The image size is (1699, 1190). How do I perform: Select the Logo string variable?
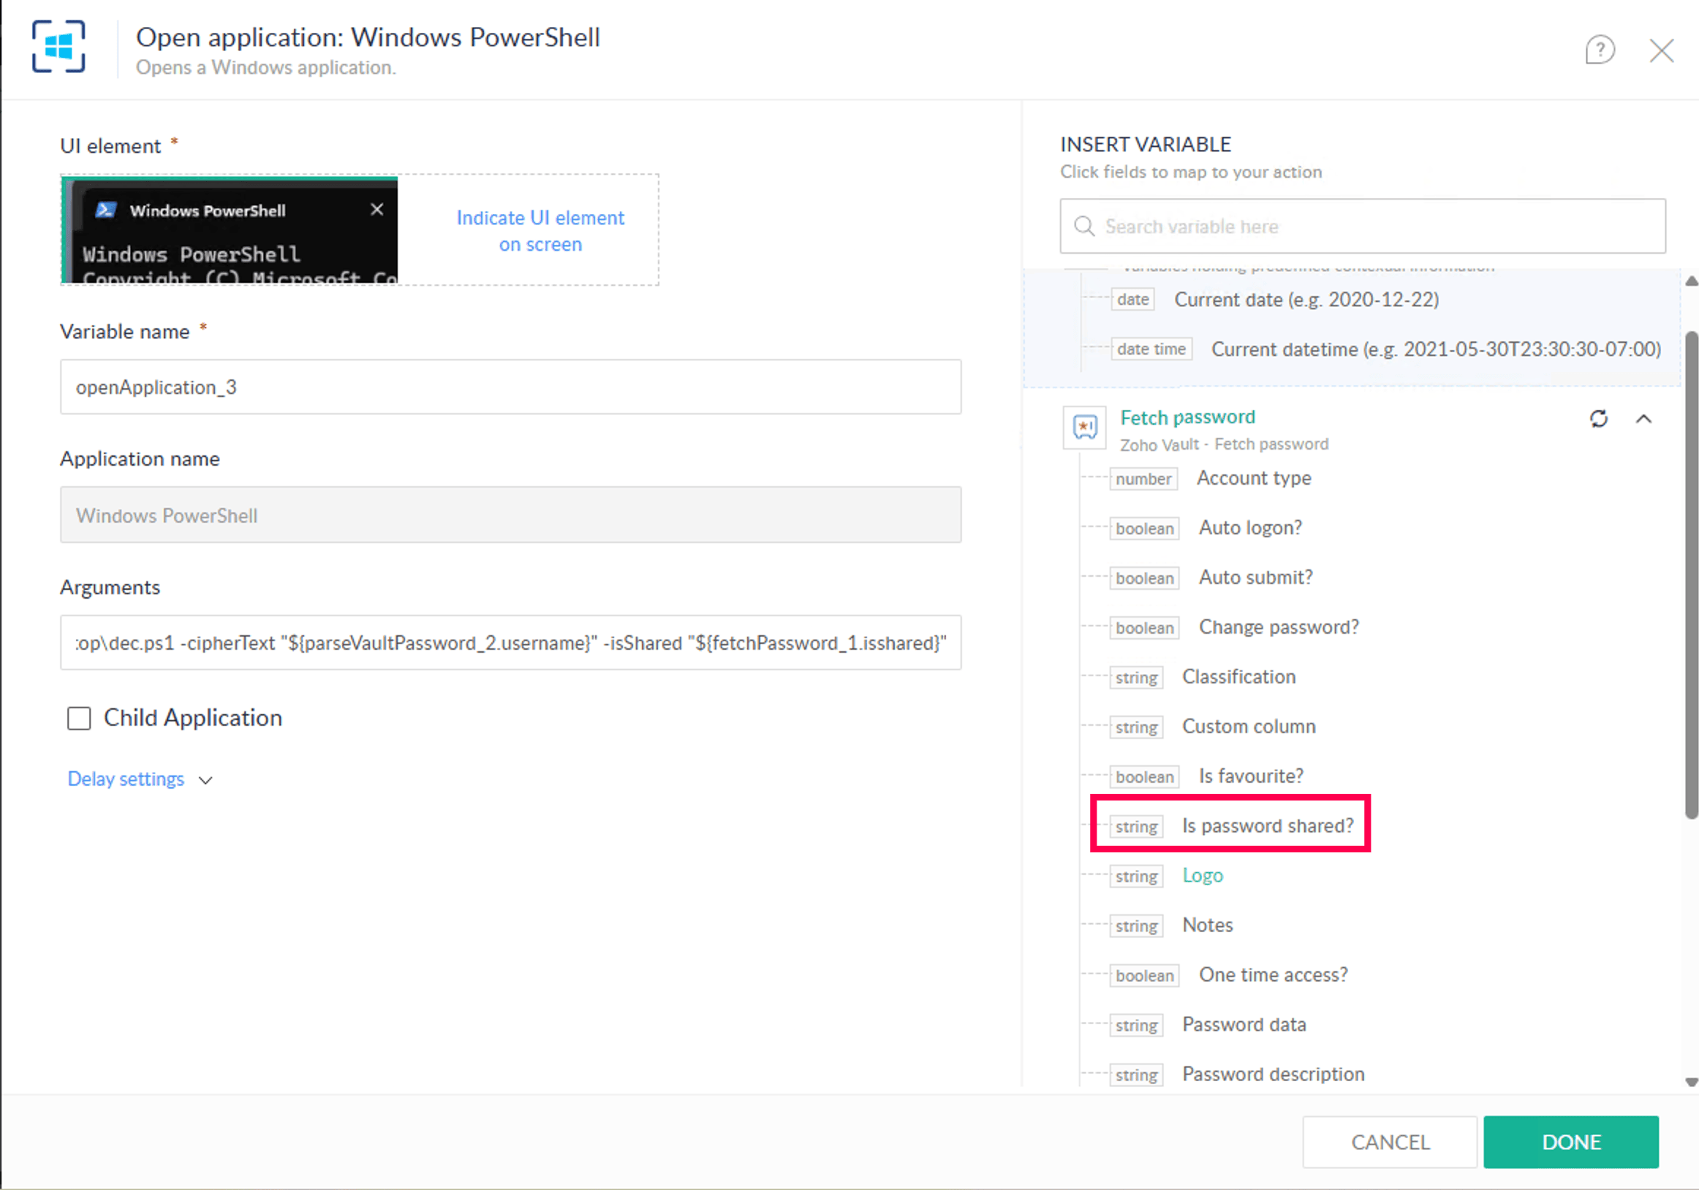point(1203,876)
